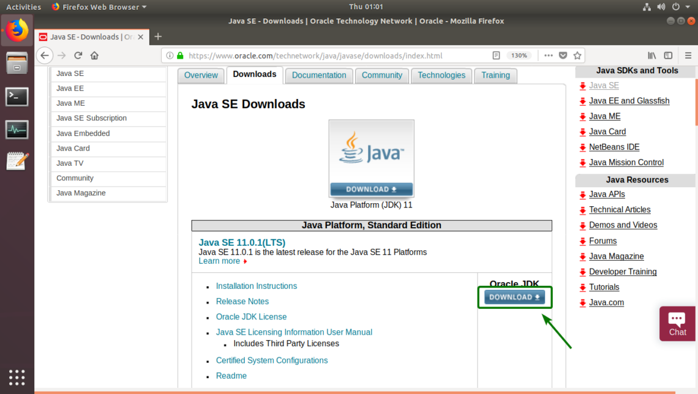Open the clock showing Thu 01:01
Image resolution: width=698 pixels, height=394 pixels.
pyautogui.click(x=366, y=7)
